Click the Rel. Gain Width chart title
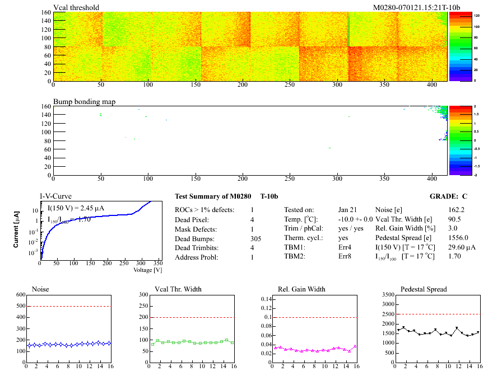 click(301, 289)
